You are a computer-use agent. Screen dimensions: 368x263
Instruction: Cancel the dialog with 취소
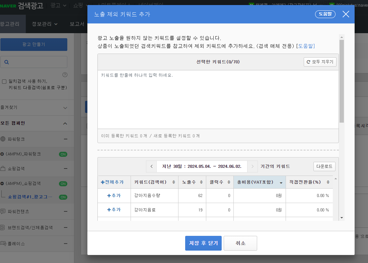pos(240,243)
